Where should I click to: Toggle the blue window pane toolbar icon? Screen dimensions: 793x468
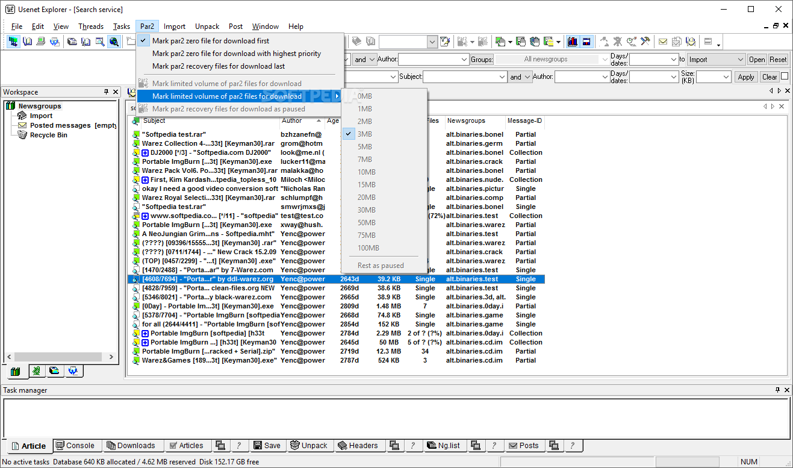(x=586, y=42)
